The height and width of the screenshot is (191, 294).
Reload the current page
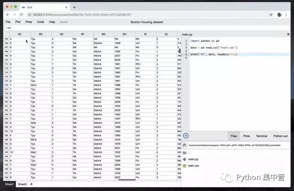[21, 15]
